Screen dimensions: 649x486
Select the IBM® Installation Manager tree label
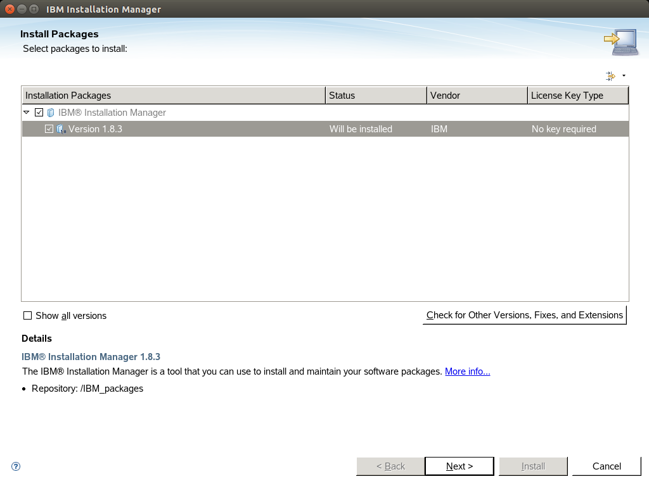coord(112,113)
